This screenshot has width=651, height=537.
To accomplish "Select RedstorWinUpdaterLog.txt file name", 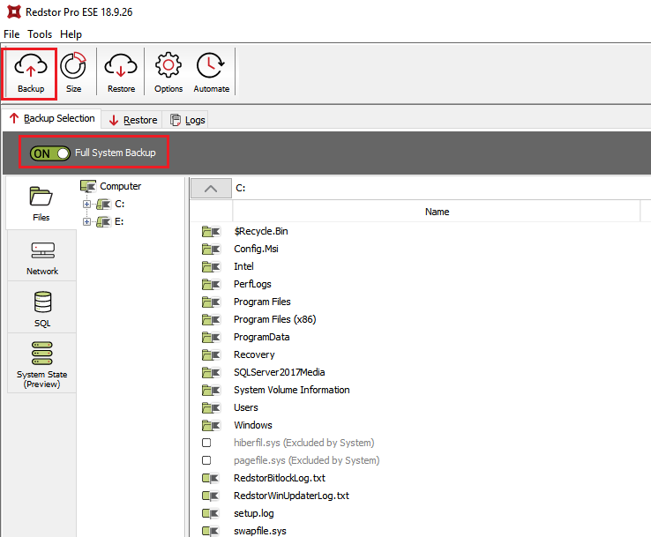I will pyautogui.click(x=291, y=496).
